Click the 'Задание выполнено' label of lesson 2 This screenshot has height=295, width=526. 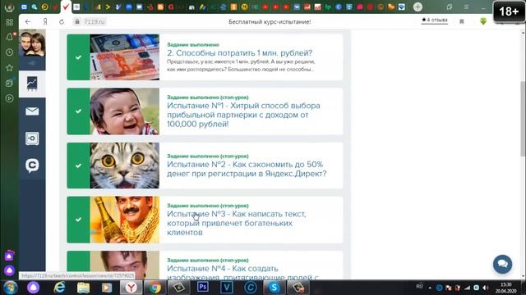coord(193,44)
